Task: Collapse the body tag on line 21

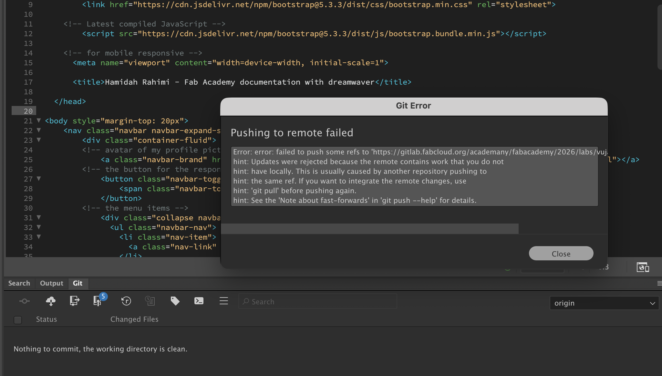Action: tap(39, 120)
